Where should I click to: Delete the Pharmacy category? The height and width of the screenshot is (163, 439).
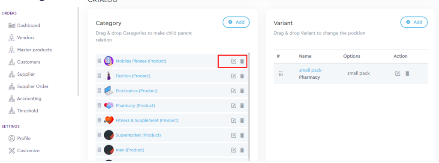pos(242,106)
